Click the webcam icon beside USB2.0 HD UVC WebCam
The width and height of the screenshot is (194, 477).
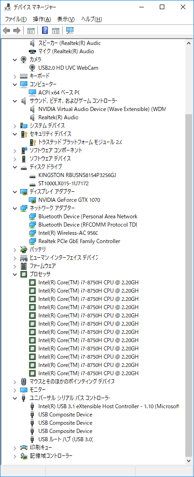coord(32,67)
